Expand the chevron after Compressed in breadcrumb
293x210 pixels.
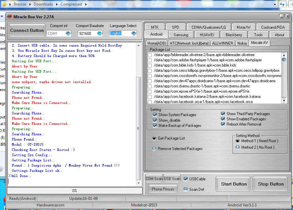[86, 4]
